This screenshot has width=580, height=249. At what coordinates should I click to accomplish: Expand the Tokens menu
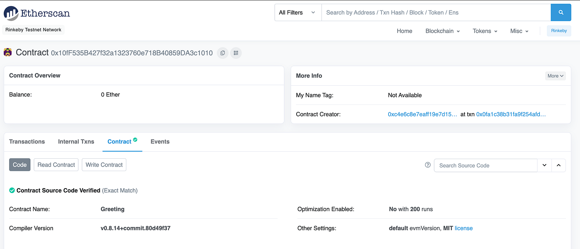[485, 31]
